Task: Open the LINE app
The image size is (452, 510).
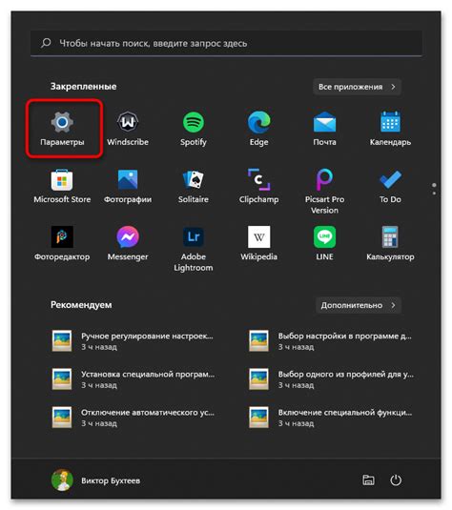Action: coord(324,243)
